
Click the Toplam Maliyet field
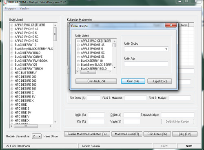tap(177, 115)
